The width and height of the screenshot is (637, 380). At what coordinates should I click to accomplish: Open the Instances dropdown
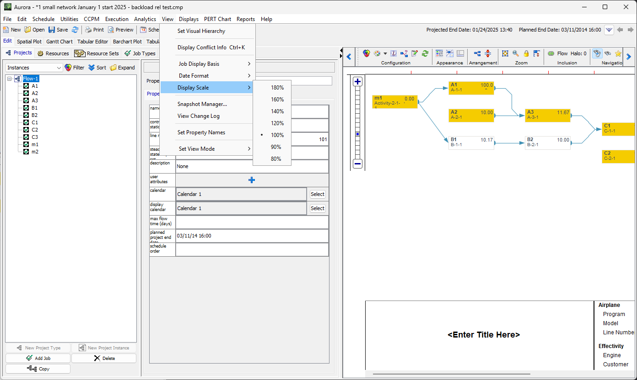[34, 68]
